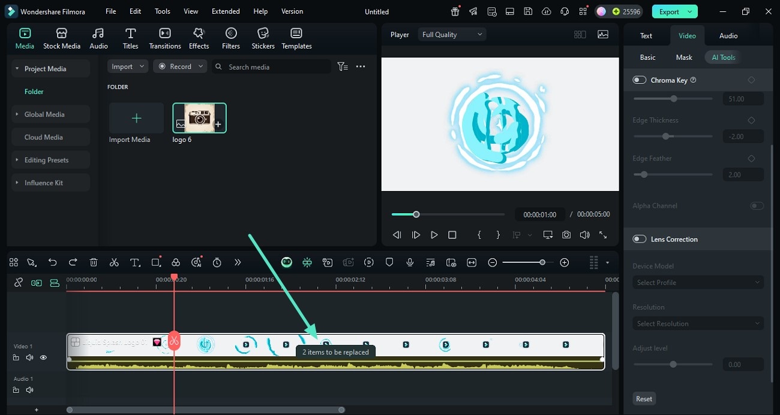780x415 pixels.
Task: Click the Reset button
Action: pyautogui.click(x=644, y=399)
